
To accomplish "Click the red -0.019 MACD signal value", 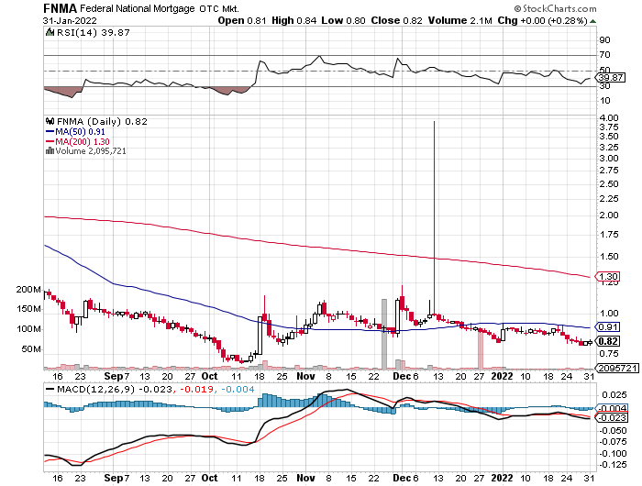I will [x=196, y=389].
